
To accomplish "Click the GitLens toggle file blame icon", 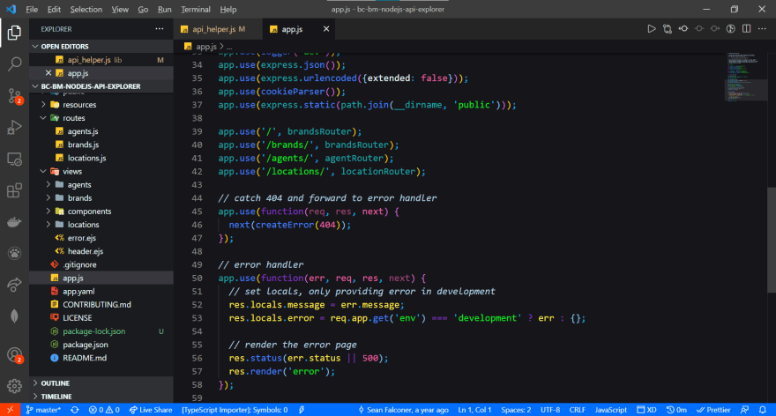I will 683,29.
